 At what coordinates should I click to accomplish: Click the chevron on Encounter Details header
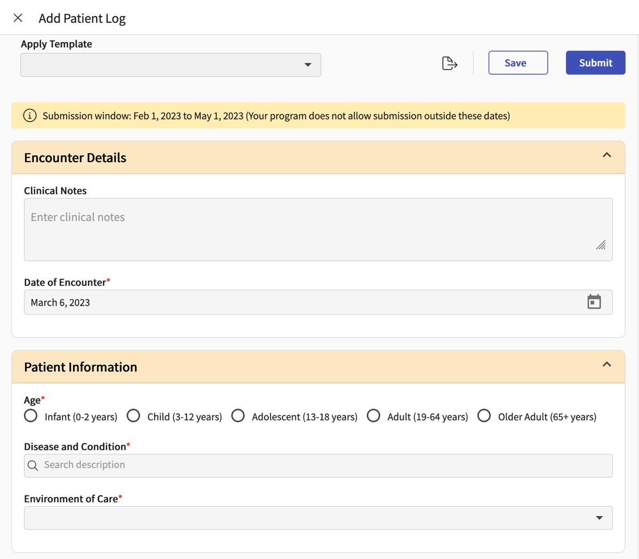pos(606,155)
